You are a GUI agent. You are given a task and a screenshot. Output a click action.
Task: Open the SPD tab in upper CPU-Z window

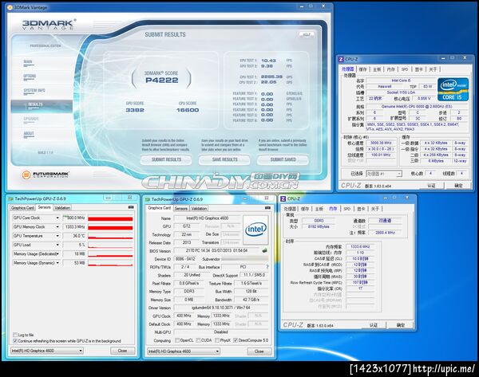click(405, 69)
